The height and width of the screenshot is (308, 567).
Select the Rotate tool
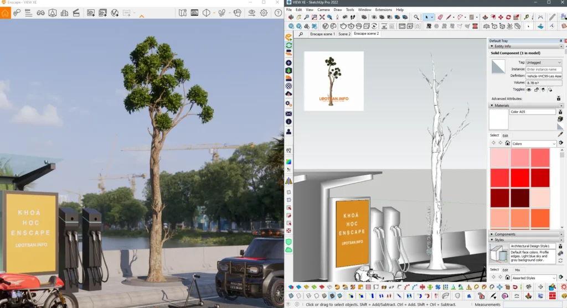click(508, 17)
